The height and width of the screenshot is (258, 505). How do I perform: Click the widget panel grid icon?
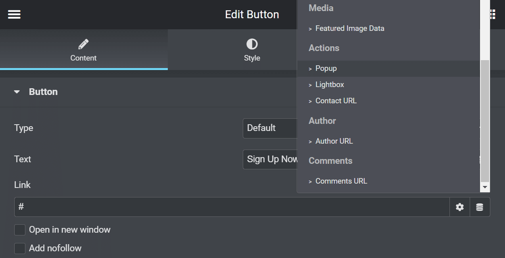point(492,14)
